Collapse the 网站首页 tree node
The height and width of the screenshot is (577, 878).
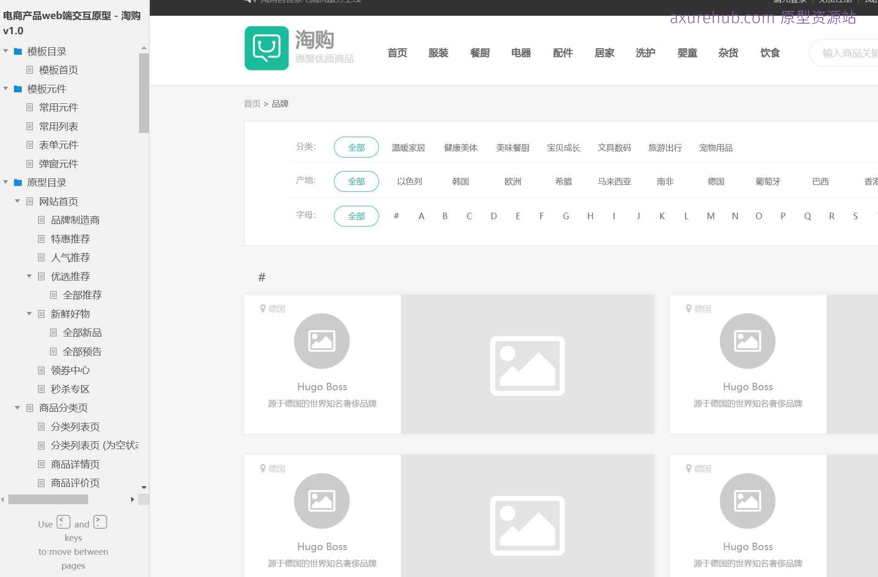pos(17,201)
